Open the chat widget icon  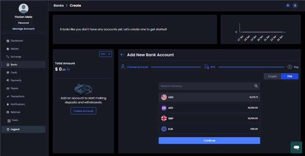pyautogui.click(x=296, y=147)
